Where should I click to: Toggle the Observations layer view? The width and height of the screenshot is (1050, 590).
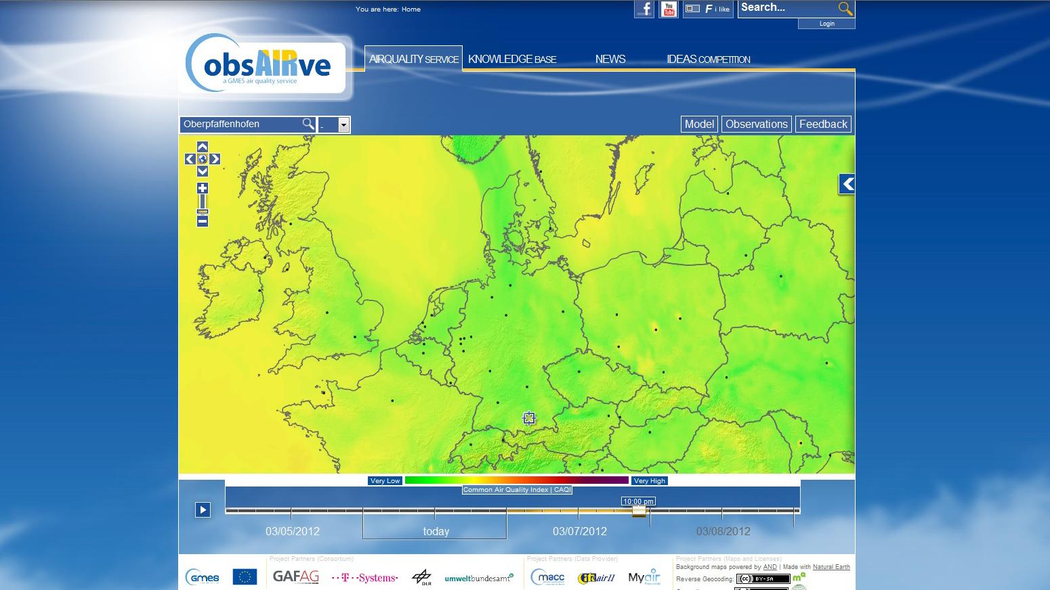point(756,124)
